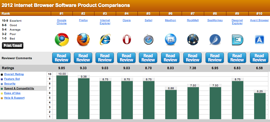Click the Deepnet Explorer 8.75 bar
Screen dimensions: 270x122
pos(237,100)
